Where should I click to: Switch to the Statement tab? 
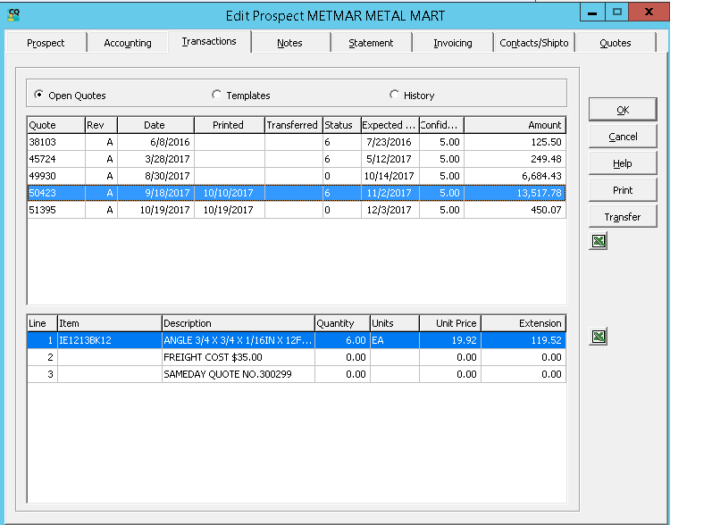(x=371, y=43)
